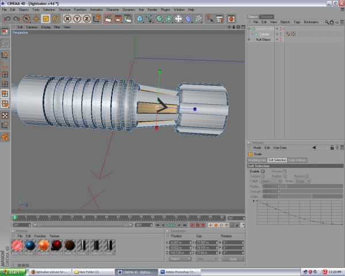The height and width of the screenshot is (276, 345).
Task: Switch to Adobe Photoshop taskbar button
Action: 178,272
